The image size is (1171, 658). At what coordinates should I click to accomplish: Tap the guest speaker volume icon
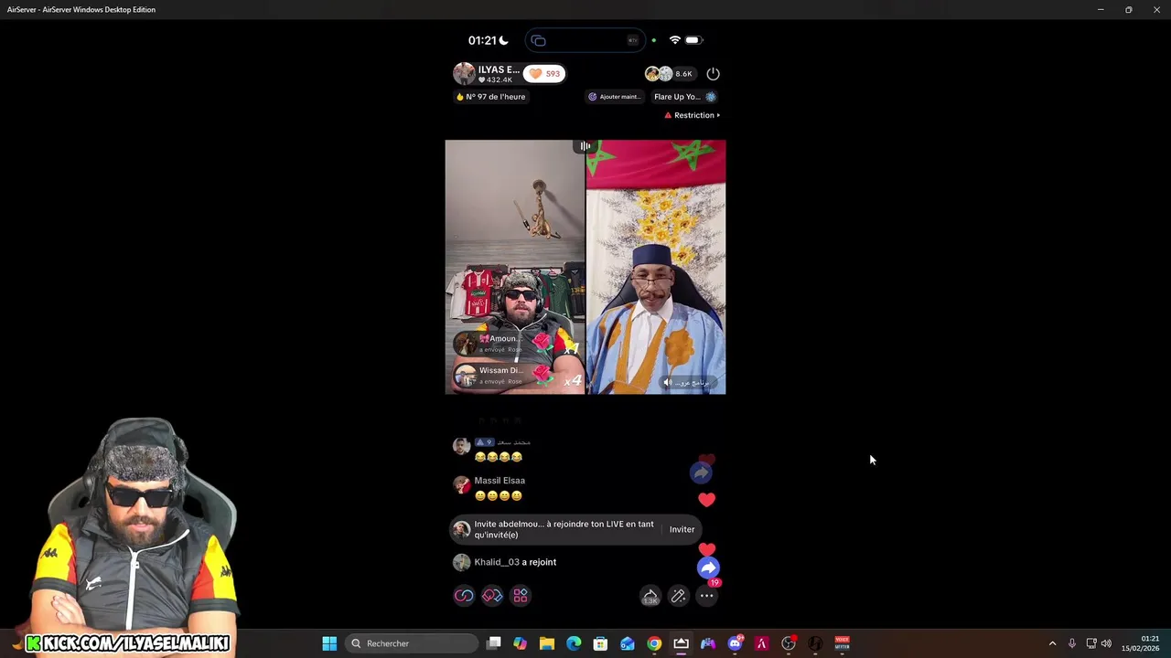668,382
